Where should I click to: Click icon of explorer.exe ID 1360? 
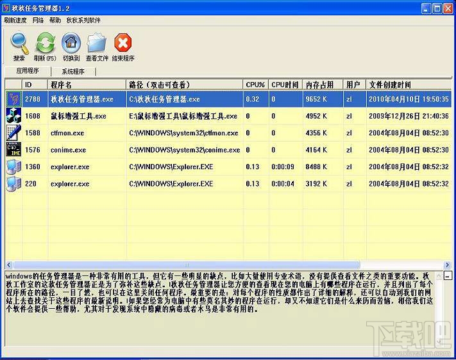[x=13, y=167]
